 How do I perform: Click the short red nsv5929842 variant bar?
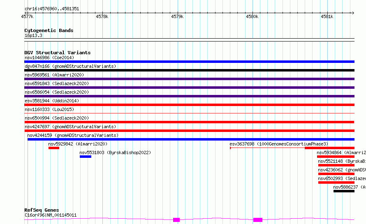(x=54, y=148)
